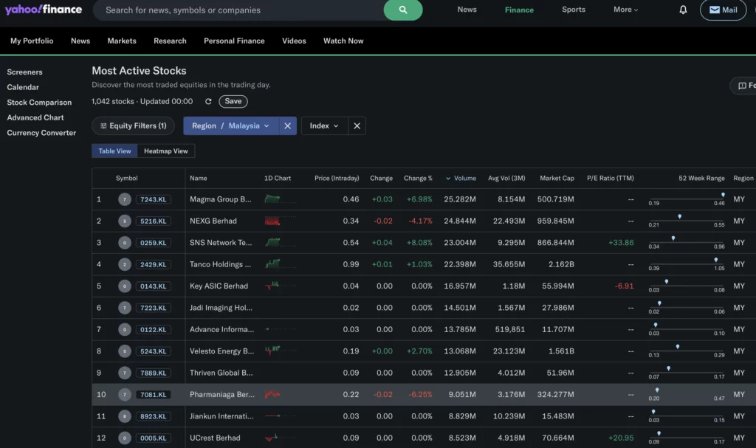The image size is (756, 448).
Task: Open the 0259.KL symbol link
Action: [x=154, y=243]
